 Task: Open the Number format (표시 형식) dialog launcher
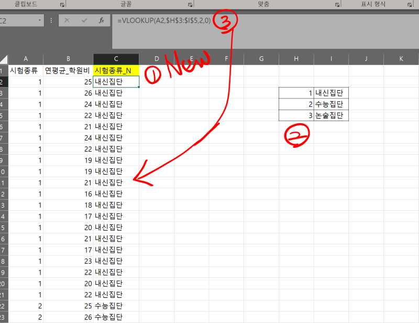[410, 5]
